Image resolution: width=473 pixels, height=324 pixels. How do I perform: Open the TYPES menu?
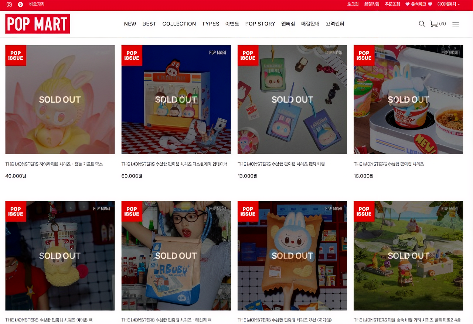(x=211, y=24)
